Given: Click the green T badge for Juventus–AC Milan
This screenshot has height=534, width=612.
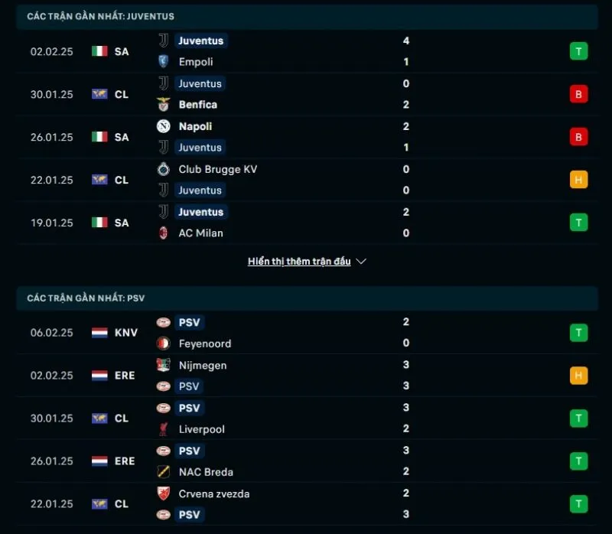Looking at the screenshot, I should (x=578, y=223).
